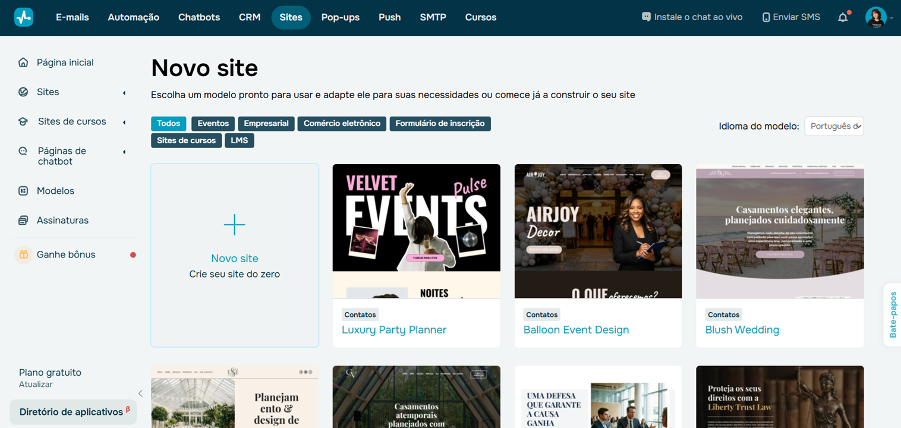Open the Push menu
901x428 pixels.
click(x=390, y=17)
